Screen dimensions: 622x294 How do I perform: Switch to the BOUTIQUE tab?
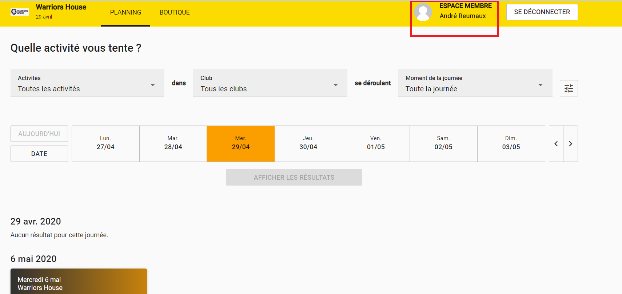pyautogui.click(x=175, y=13)
